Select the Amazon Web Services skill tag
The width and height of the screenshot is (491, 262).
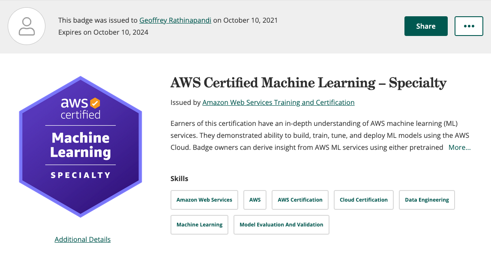[204, 199]
